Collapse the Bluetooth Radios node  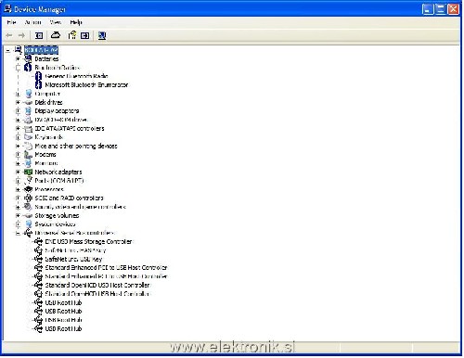pos(18,68)
